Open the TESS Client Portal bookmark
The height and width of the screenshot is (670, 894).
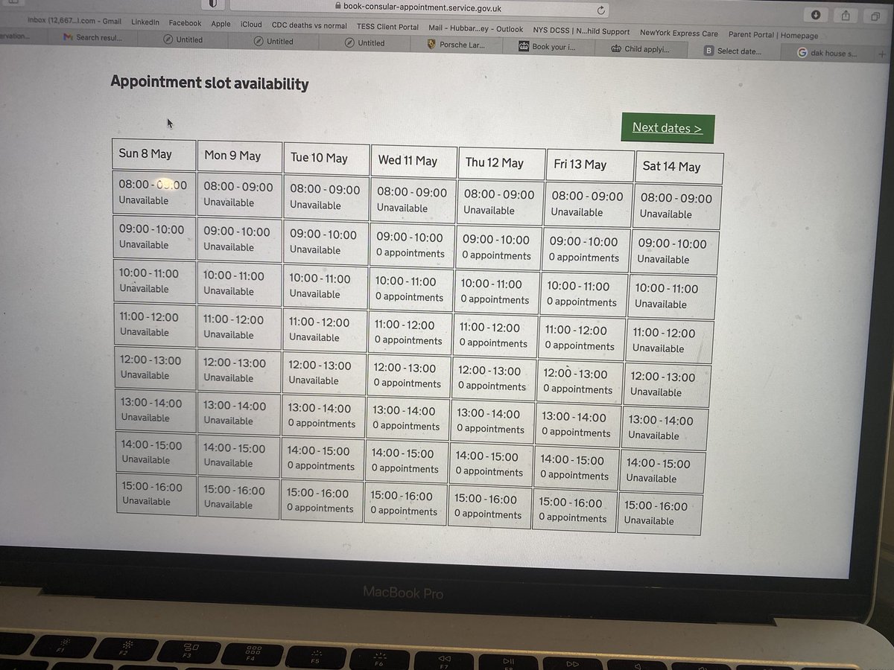(387, 25)
